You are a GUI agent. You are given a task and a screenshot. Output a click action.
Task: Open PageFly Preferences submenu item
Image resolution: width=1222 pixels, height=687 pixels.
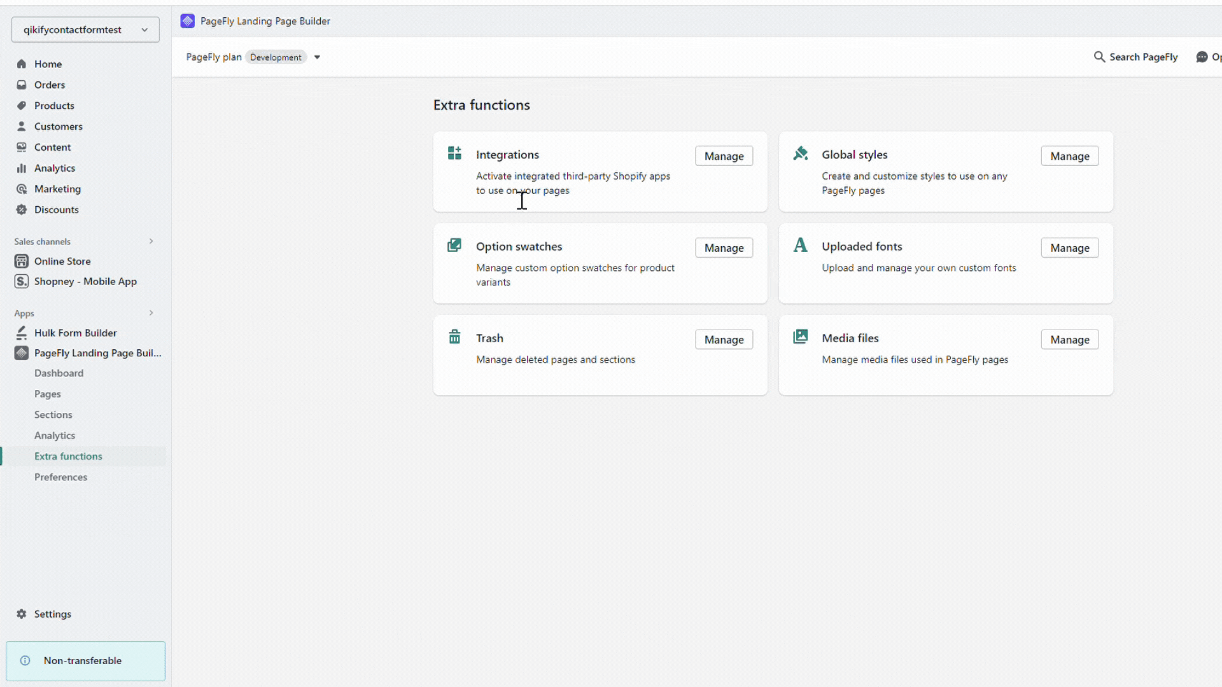(60, 477)
